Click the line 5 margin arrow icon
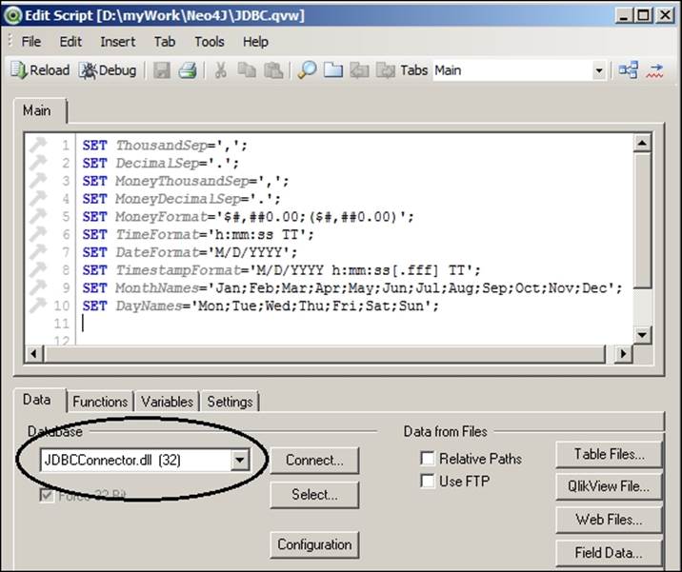 pyautogui.click(x=38, y=216)
